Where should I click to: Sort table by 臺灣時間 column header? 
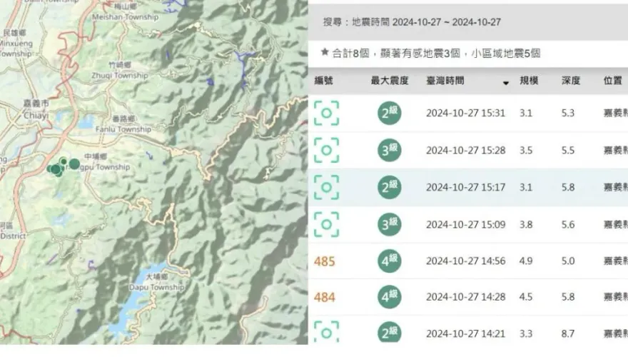445,81
